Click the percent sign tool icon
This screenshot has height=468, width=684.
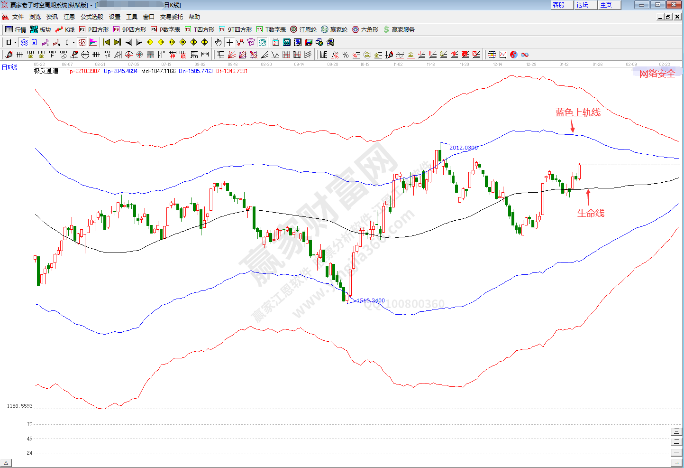pos(346,55)
